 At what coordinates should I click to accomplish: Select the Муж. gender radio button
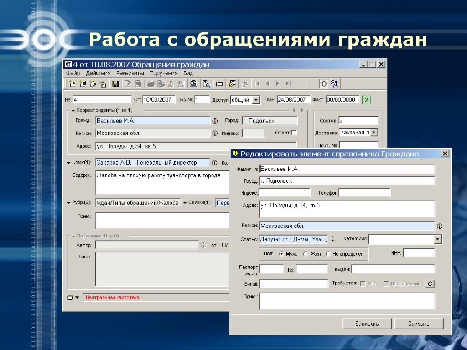[281, 254]
